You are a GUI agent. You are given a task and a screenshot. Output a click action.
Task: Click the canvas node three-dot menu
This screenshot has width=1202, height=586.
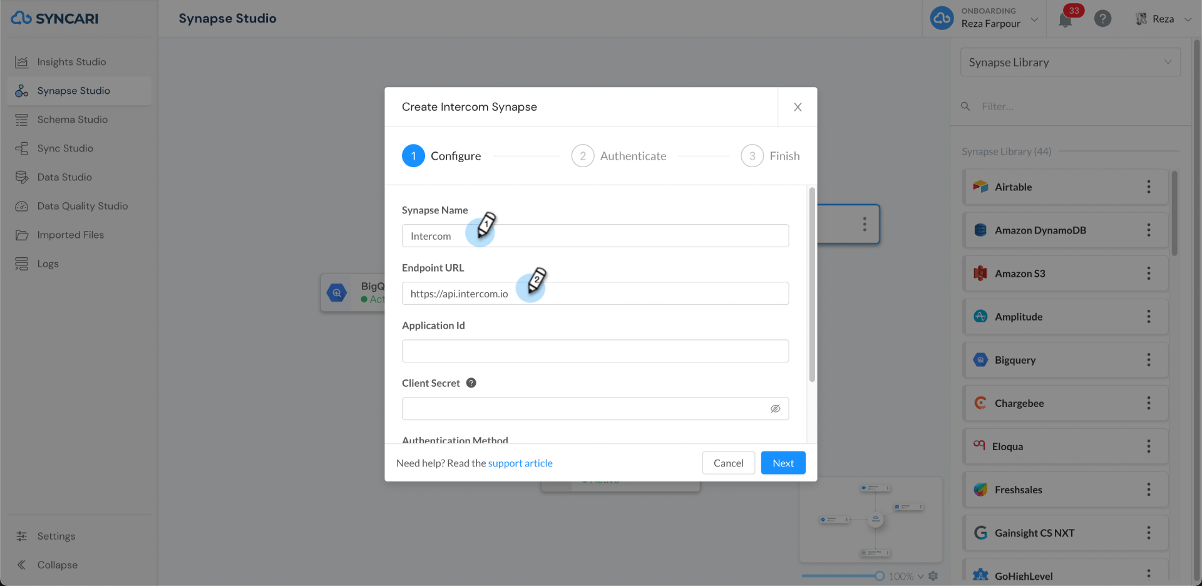click(865, 224)
